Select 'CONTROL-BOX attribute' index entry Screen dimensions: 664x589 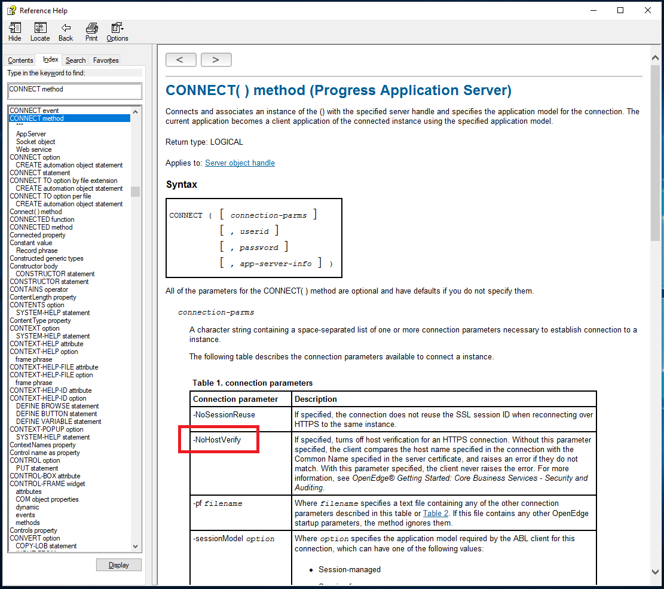pos(45,476)
